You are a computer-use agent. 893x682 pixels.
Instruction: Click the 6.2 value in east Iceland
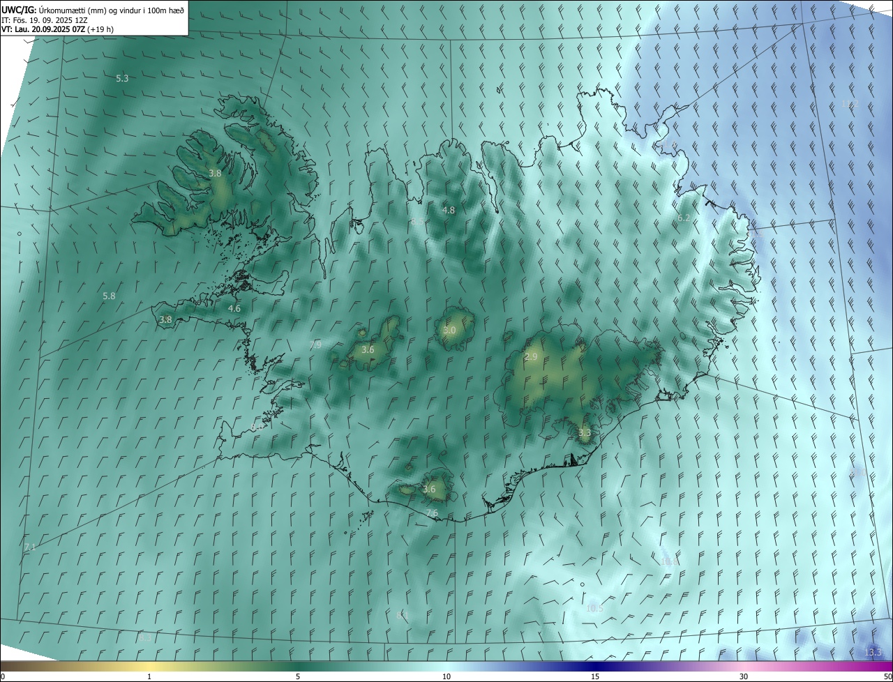(684, 218)
